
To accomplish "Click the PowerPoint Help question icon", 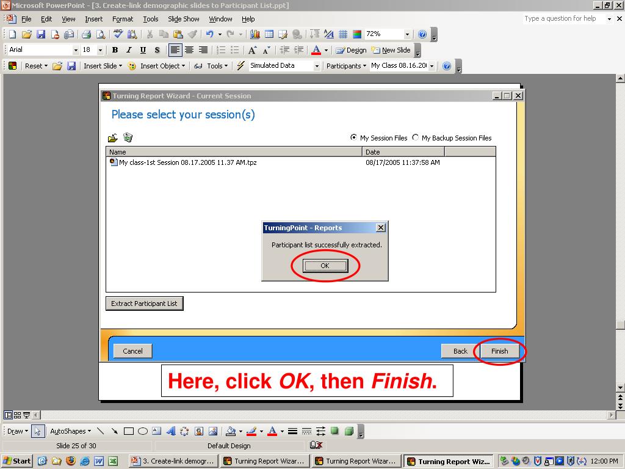I will pos(422,34).
